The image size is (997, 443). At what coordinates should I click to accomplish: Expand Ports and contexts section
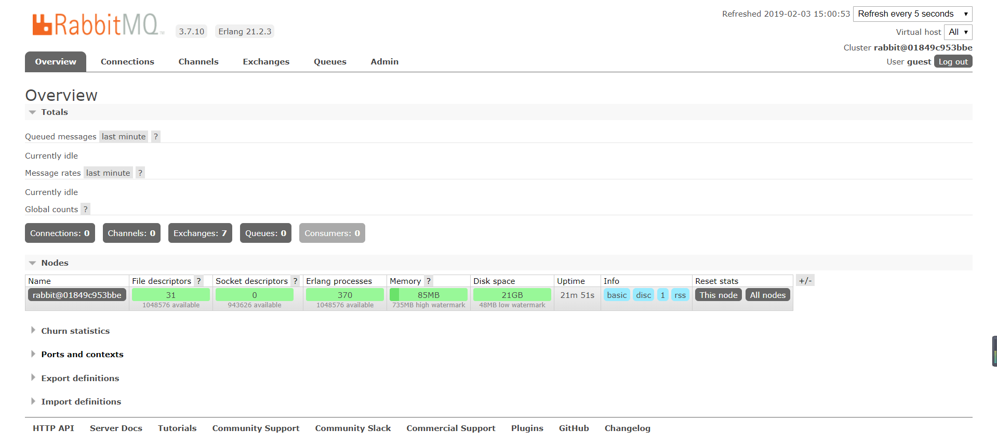82,355
